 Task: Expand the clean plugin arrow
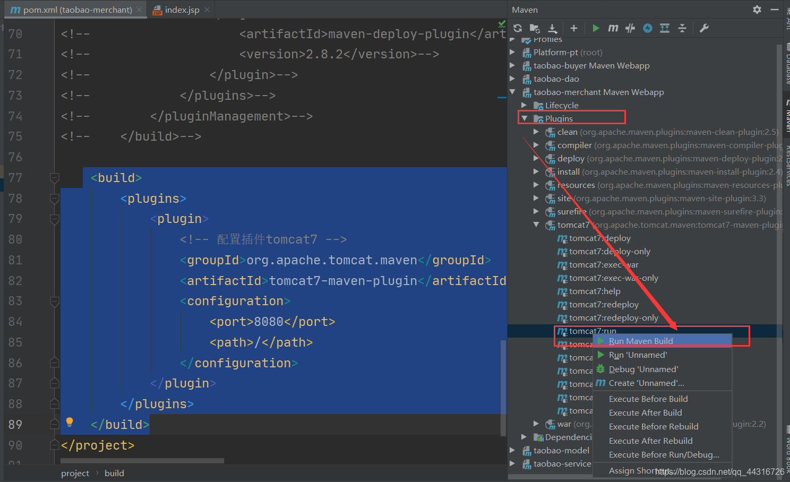pyautogui.click(x=536, y=132)
